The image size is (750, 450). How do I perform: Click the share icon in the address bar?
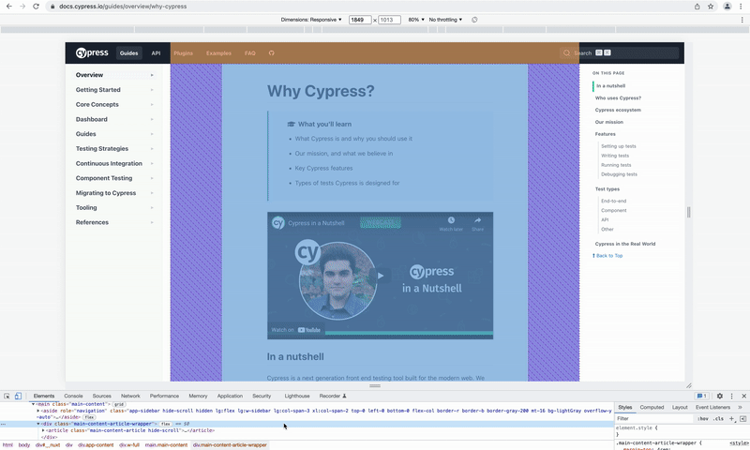(x=697, y=7)
